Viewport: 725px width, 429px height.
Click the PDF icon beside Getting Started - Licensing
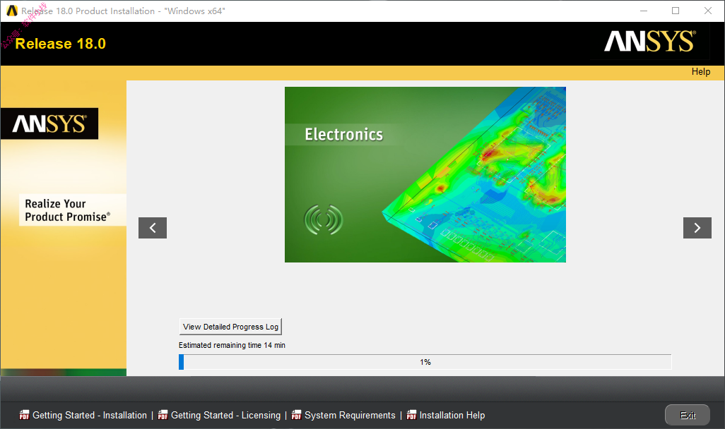[163, 415]
